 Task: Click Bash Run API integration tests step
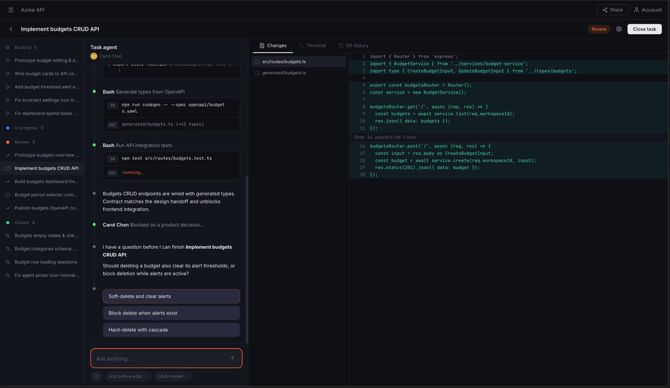tap(137, 145)
